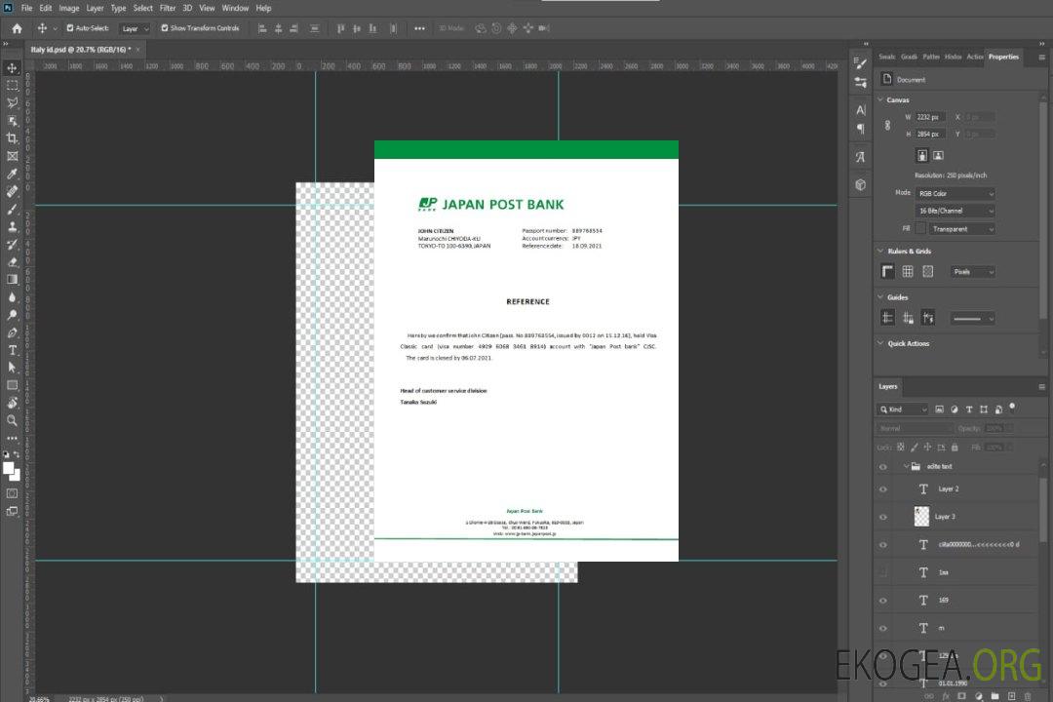
Task: Uncheck the Auto-Select checkbox
Action: point(70,28)
